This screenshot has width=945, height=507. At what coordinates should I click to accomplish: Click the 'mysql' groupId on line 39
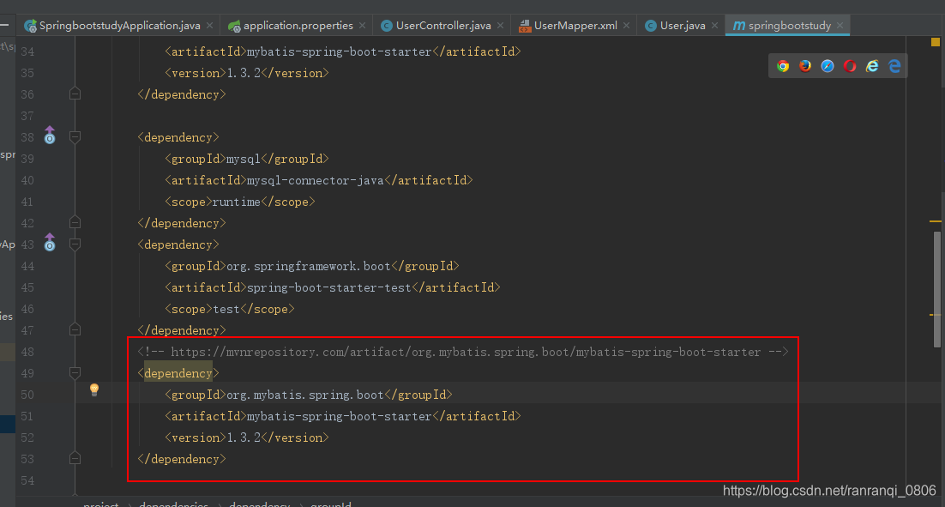coord(244,160)
